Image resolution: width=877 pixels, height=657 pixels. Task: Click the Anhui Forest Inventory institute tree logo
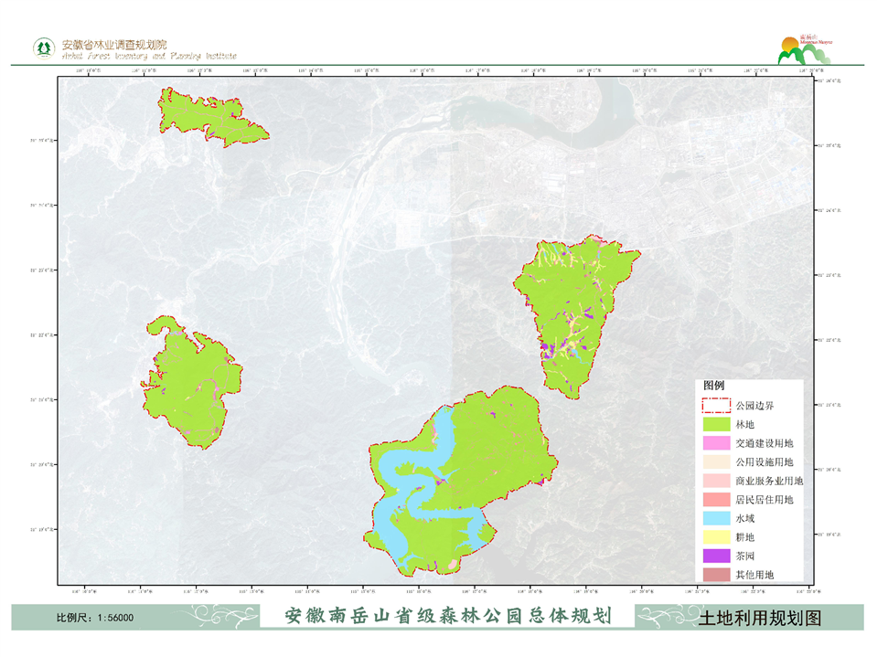pyautogui.click(x=42, y=48)
